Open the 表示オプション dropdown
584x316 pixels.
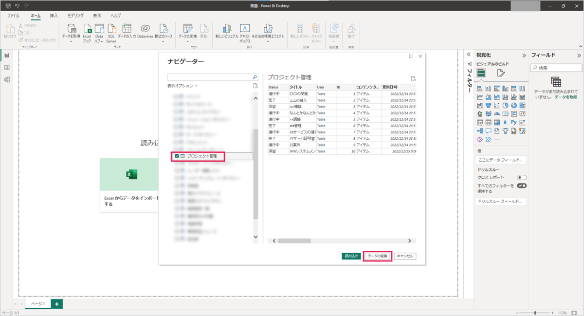pyautogui.click(x=182, y=86)
